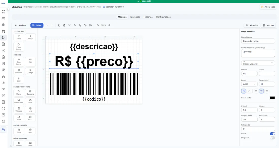
Task: Align text to the left
Action: [x=256, y=91]
